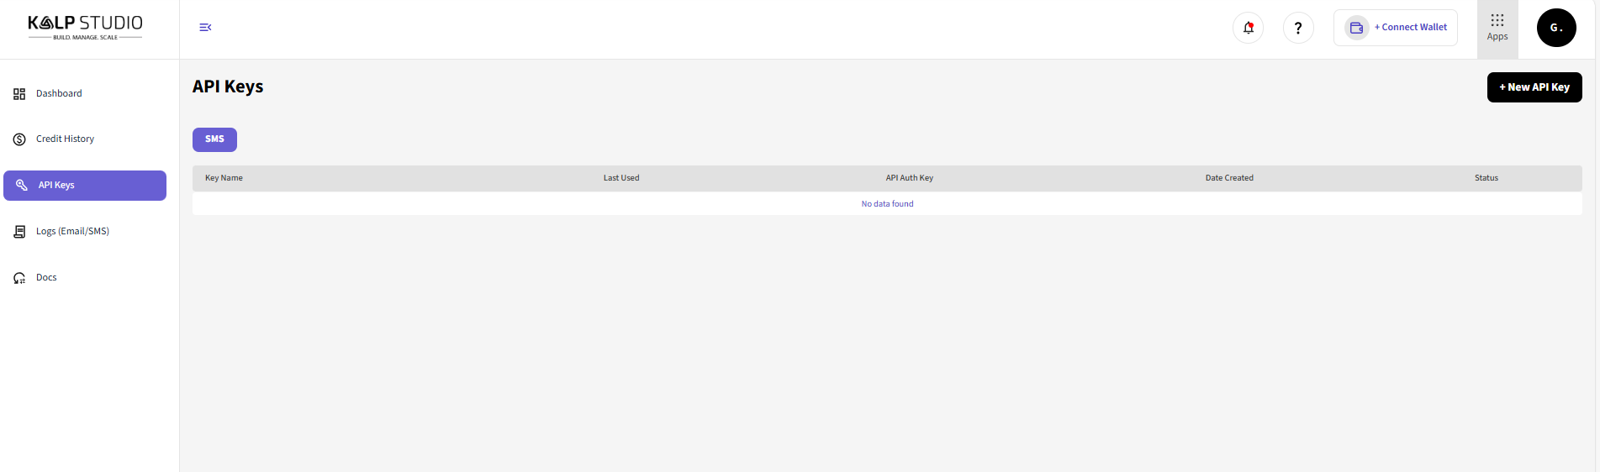Collapse the sidebar with the hamburger icon
The height and width of the screenshot is (472, 1600).
point(205,28)
